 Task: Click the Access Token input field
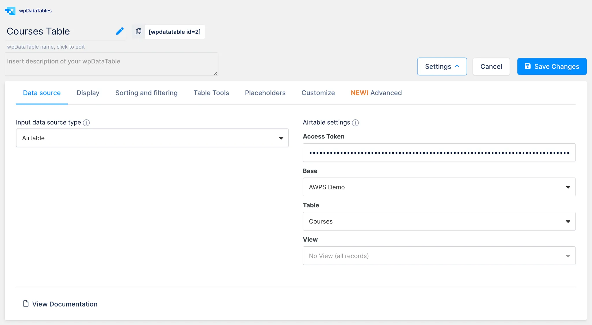439,153
